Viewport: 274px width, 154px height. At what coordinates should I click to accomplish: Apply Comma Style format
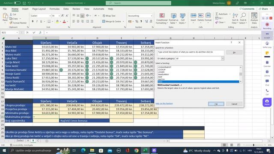click(x=141, y=21)
